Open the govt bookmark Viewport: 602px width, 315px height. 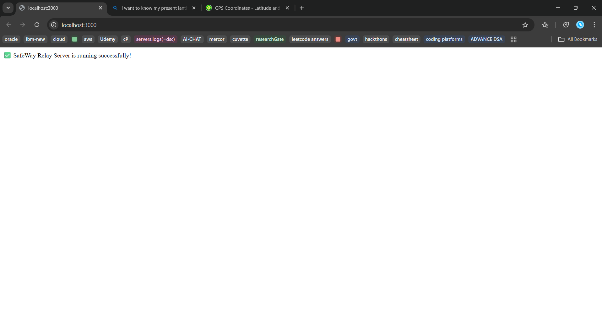pos(352,39)
